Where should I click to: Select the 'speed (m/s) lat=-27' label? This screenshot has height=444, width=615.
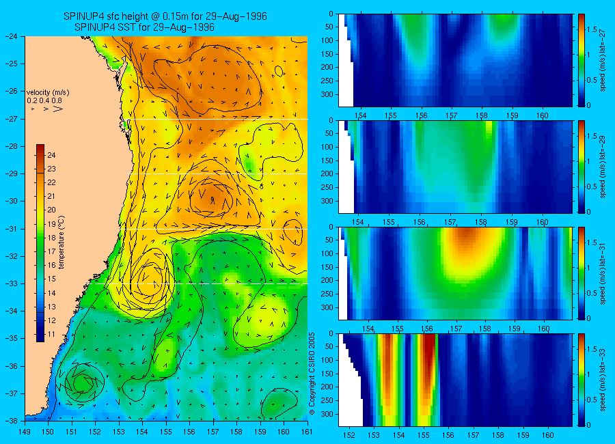[603, 60]
